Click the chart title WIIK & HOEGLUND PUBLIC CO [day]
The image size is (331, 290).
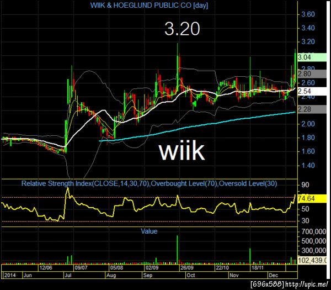point(149,6)
